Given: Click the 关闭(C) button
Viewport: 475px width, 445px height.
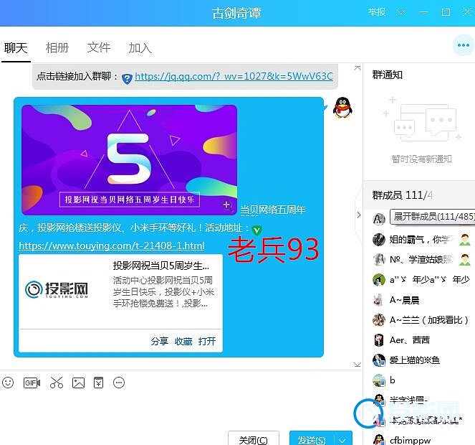Looking at the screenshot, I should coord(253,439).
